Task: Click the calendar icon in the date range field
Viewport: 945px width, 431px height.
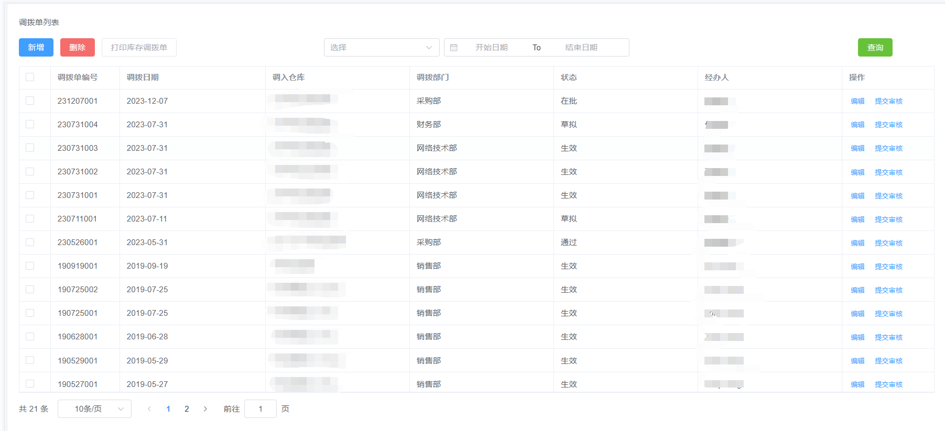Action: click(x=454, y=48)
